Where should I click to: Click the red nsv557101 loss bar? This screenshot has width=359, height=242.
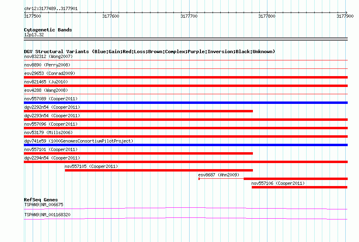coord(138,153)
